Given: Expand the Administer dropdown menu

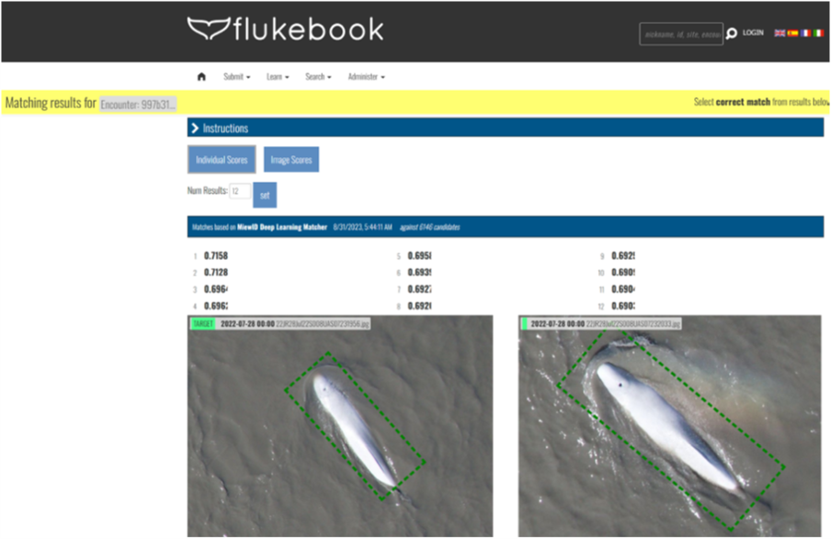Looking at the screenshot, I should (x=366, y=77).
